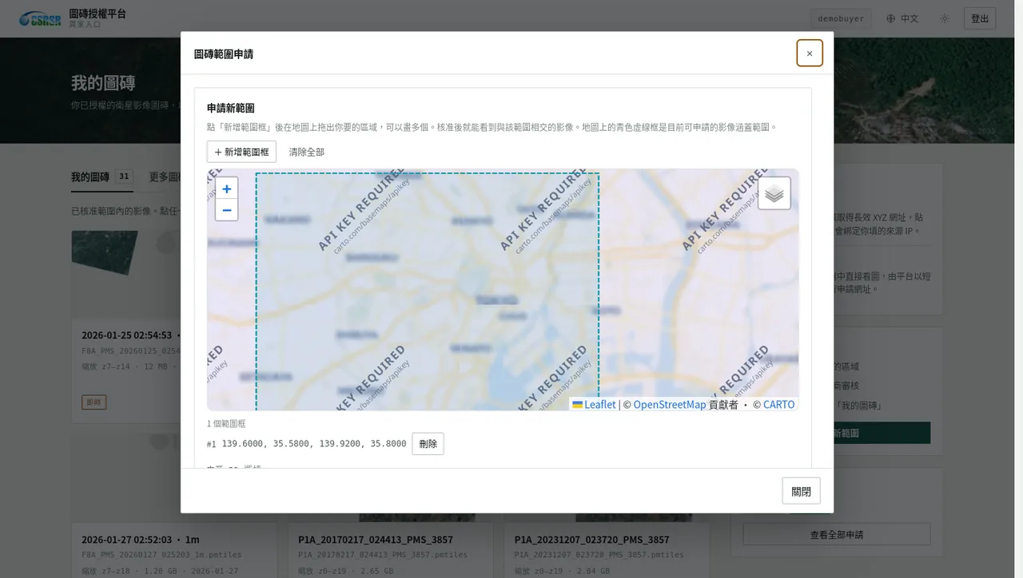Switch to the 我的圖磚 tab
The width and height of the screenshot is (1023, 578).
click(x=101, y=177)
